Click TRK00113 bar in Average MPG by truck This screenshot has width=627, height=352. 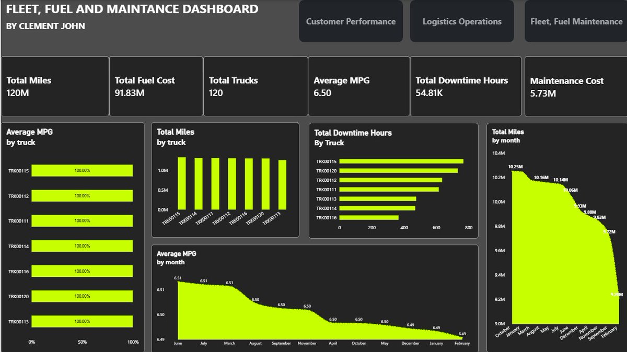point(82,322)
